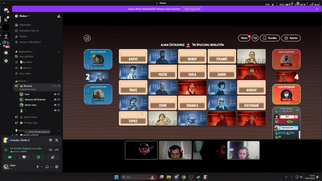Select the KAHVE word card
Viewport: 322px width, 181px height.
pos(133,56)
